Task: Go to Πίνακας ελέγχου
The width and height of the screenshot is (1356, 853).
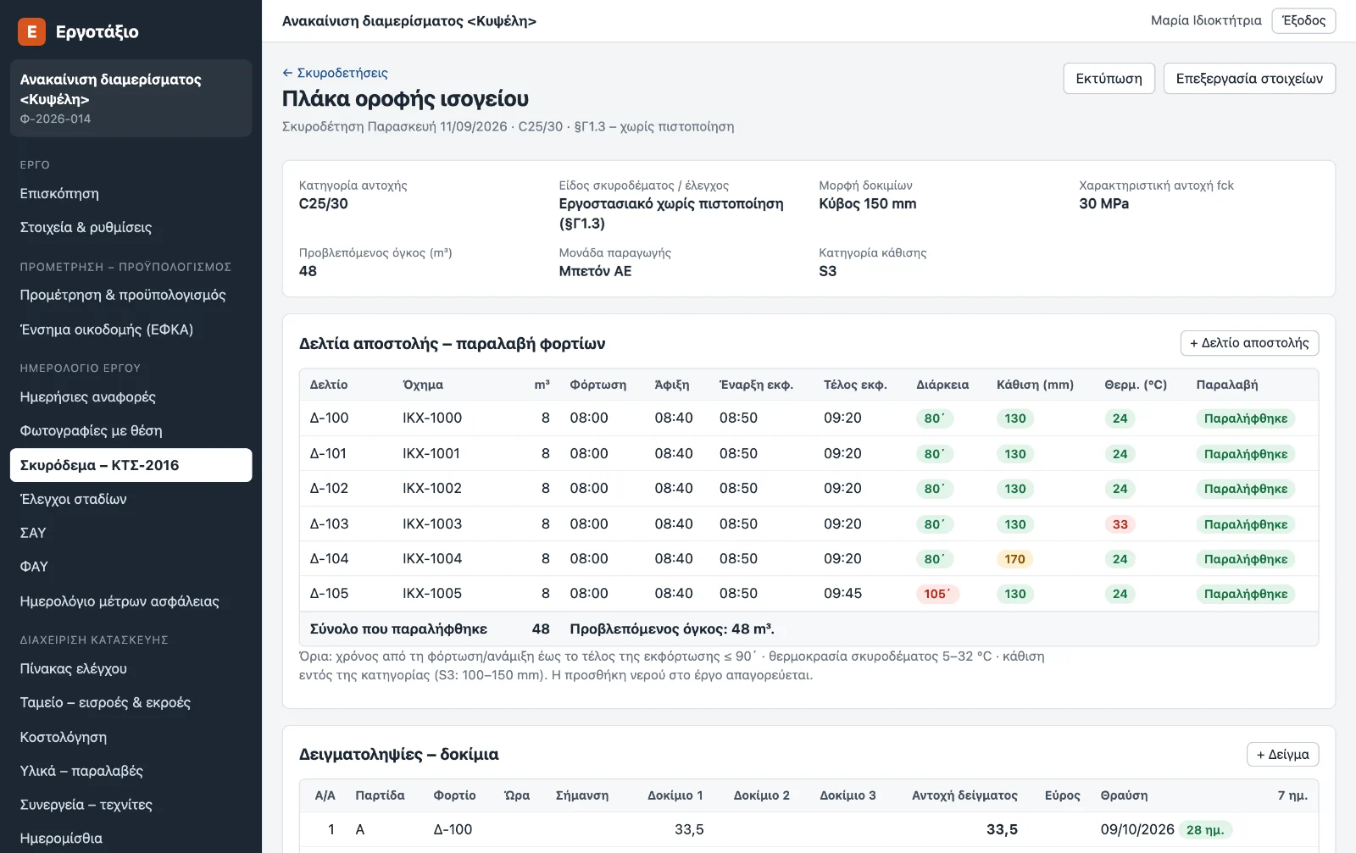Action: pyautogui.click(x=131, y=669)
